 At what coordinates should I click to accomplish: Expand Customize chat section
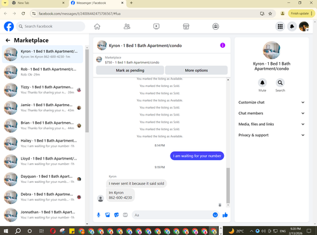[x=271, y=102]
